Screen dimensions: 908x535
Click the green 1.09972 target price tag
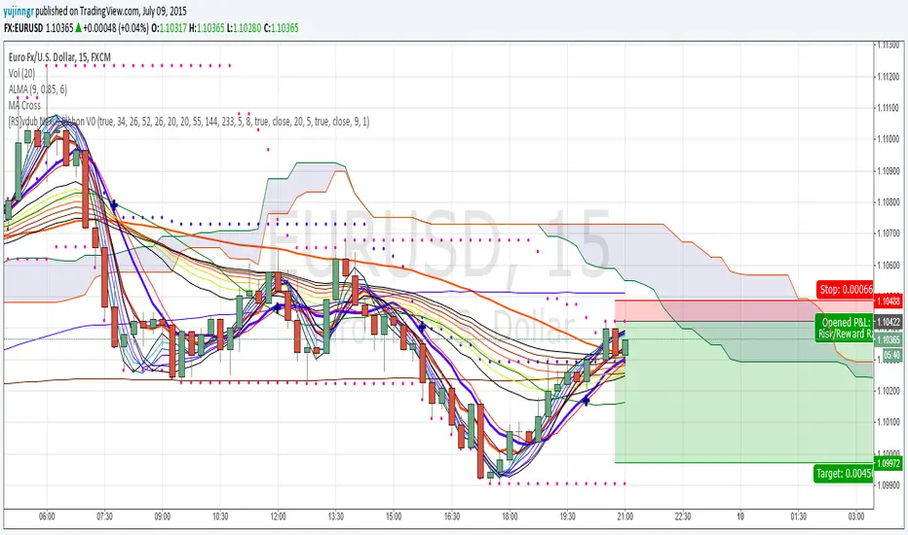889,463
